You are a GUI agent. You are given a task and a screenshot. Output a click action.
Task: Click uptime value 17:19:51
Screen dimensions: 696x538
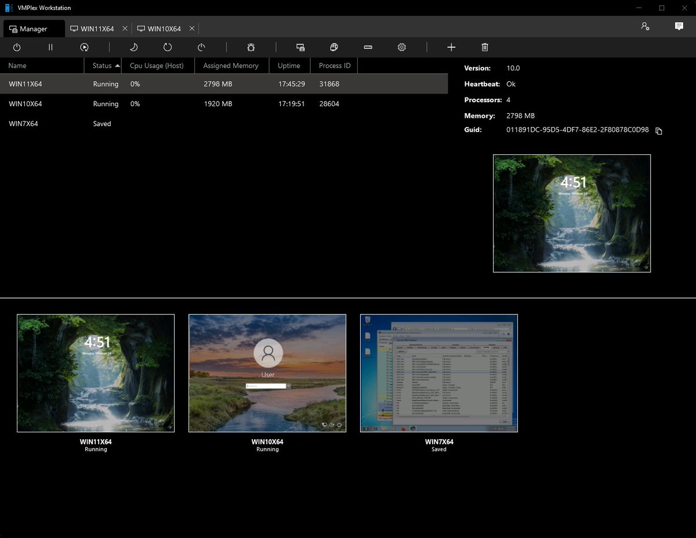[x=292, y=104]
